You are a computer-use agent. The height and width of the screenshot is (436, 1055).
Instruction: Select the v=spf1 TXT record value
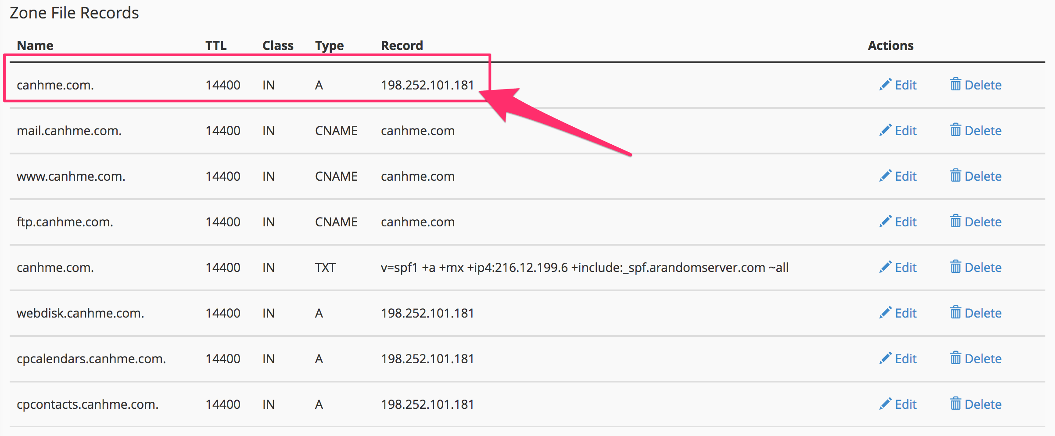pos(584,267)
